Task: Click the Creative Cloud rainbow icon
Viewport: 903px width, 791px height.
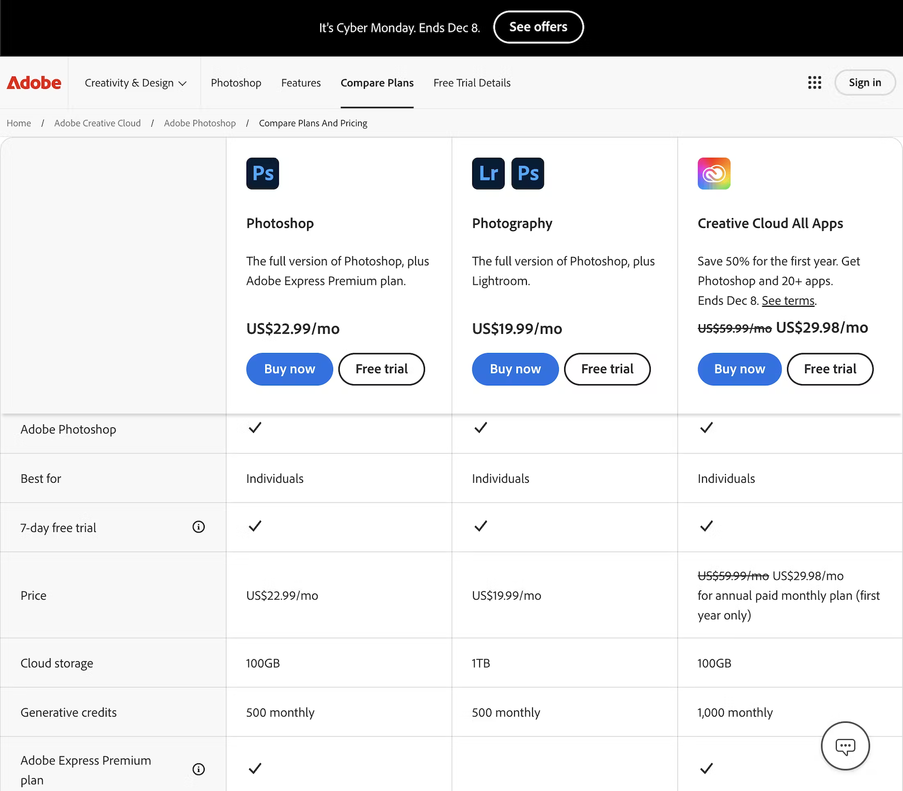Action: click(x=714, y=173)
